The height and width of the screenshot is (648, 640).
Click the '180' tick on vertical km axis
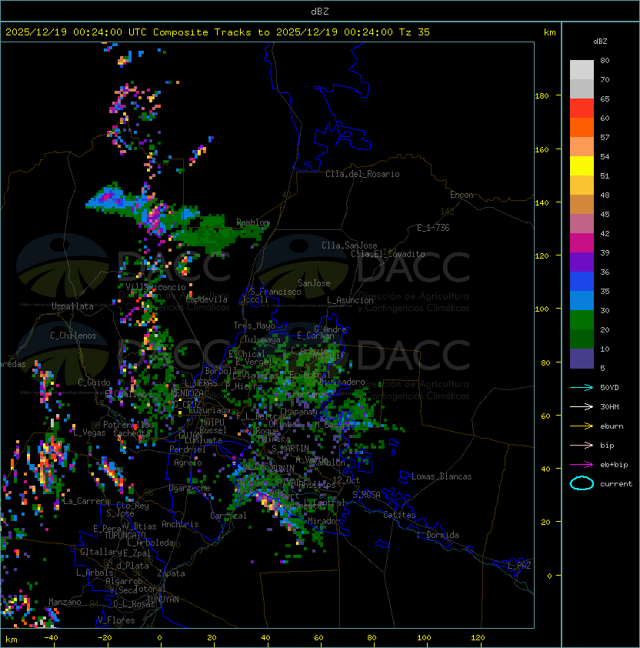tap(542, 96)
